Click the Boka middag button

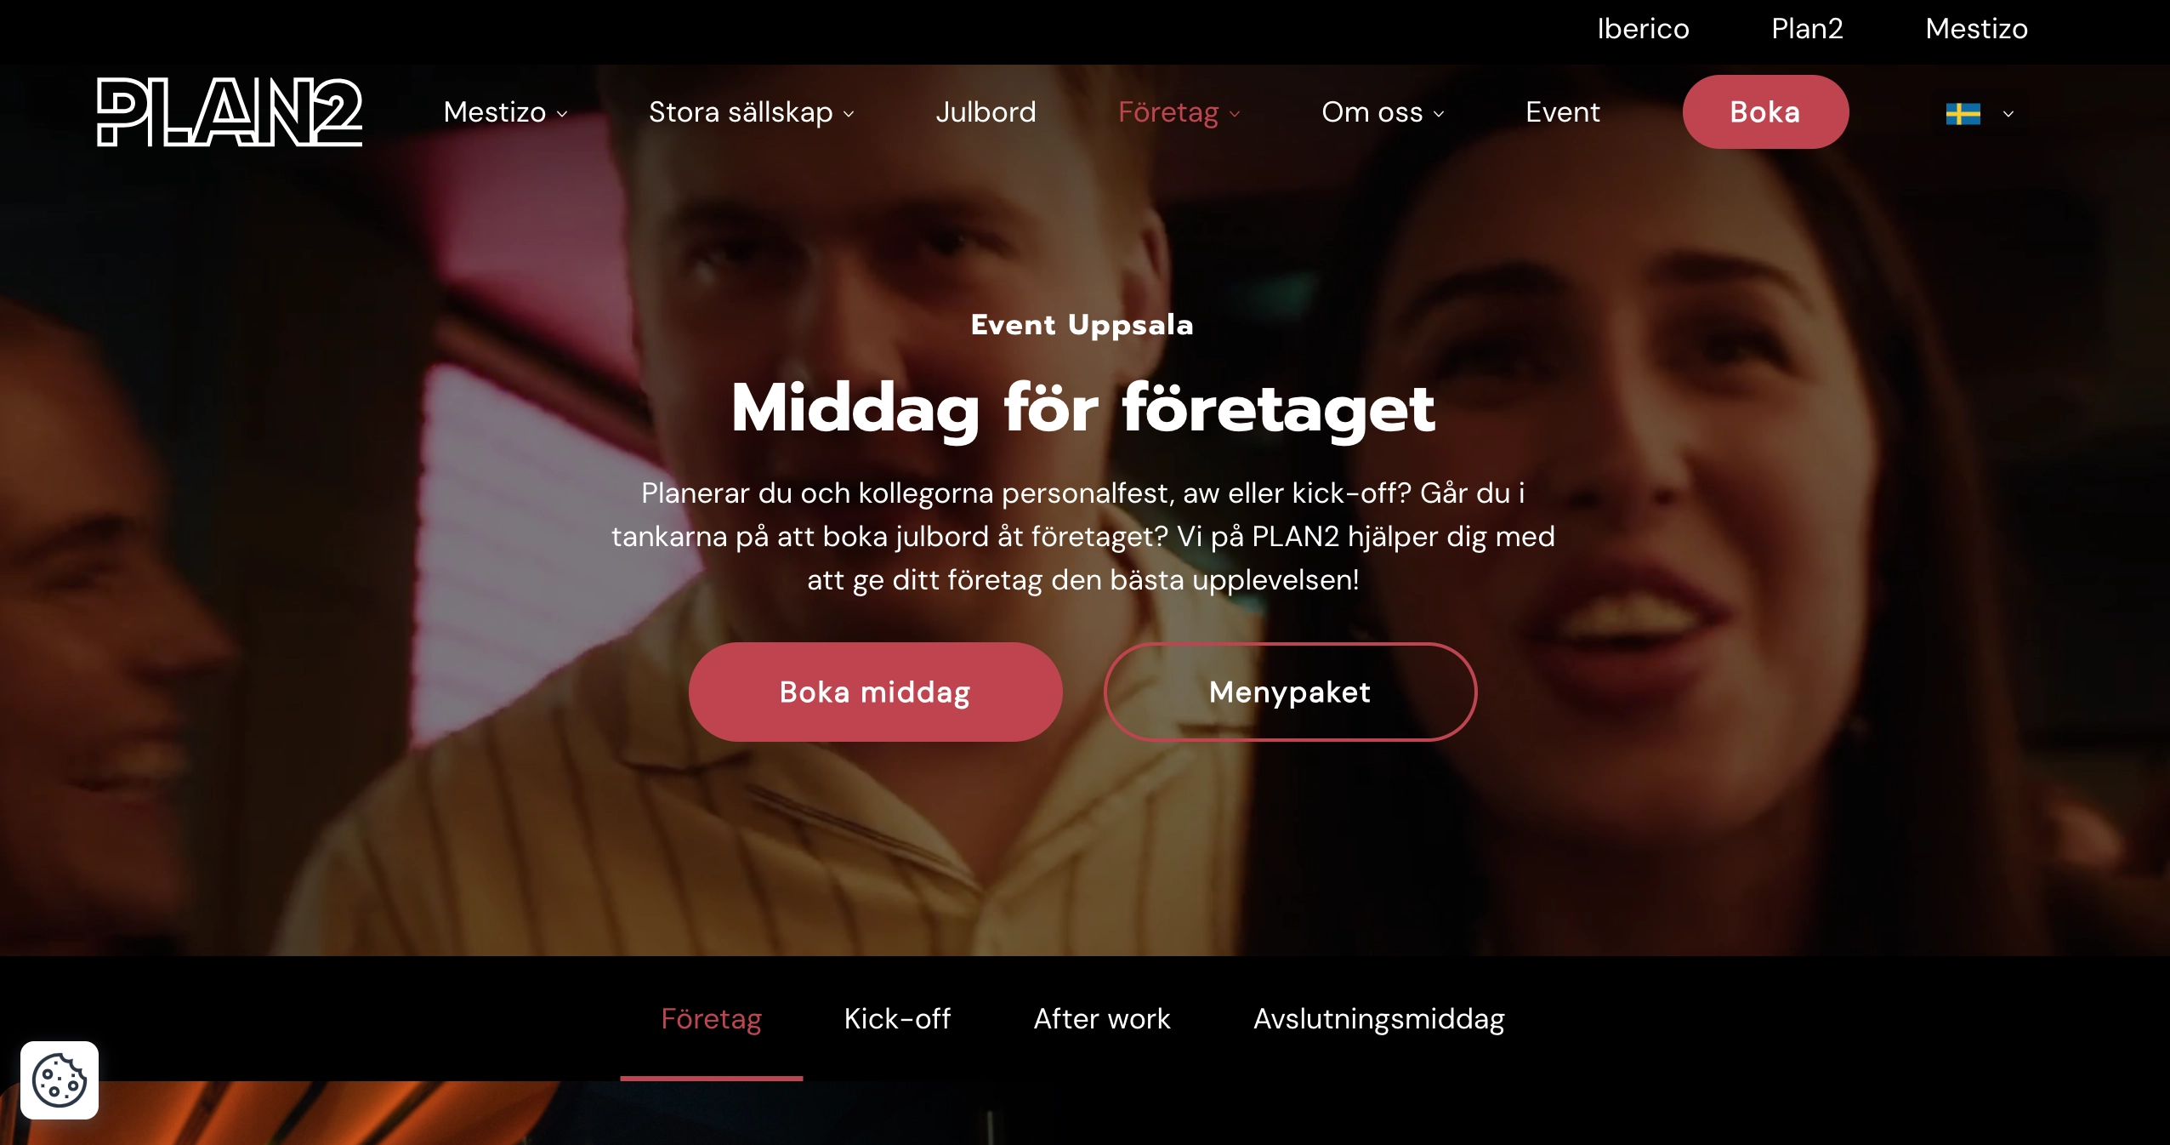pos(875,692)
